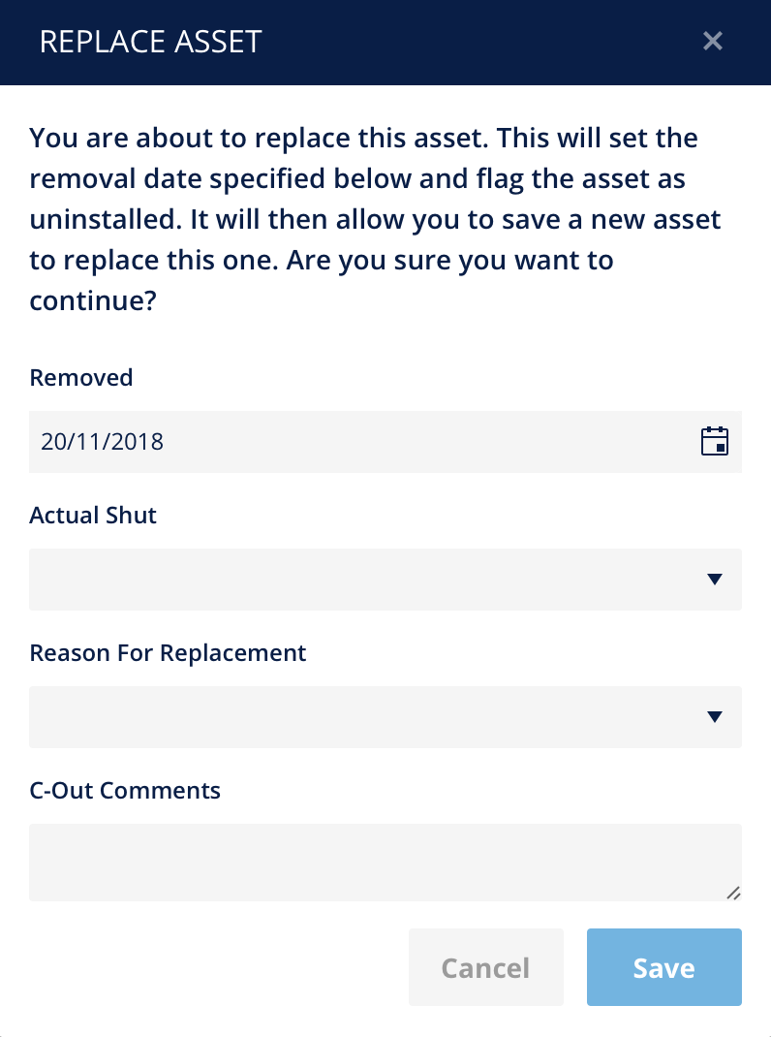Save the asset replacement

click(x=664, y=967)
